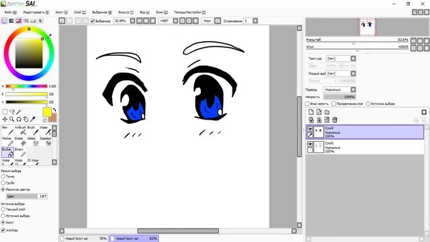The height and width of the screenshot is (242, 430).
Task: Show the color wheel panel icon
Action: tap(4, 21)
